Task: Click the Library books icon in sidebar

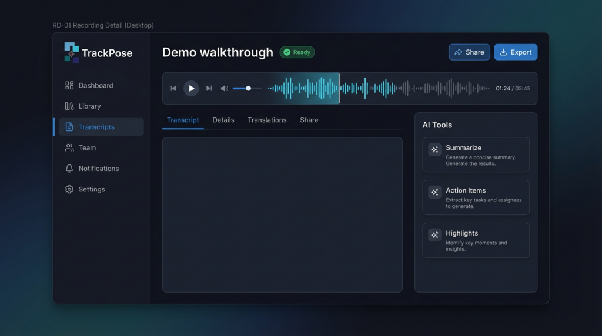Action: [x=69, y=106]
